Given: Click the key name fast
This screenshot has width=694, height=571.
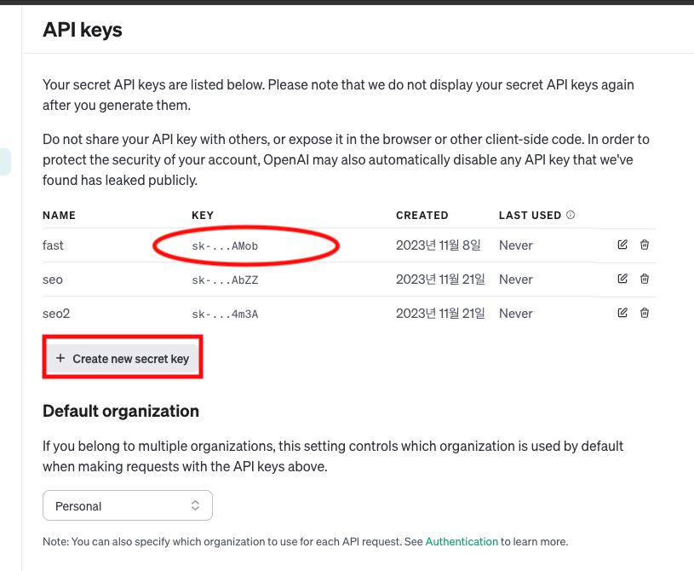Looking at the screenshot, I should click(x=53, y=245).
